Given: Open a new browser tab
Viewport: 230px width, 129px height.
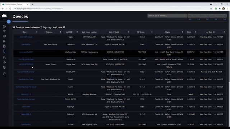Looking at the screenshot, I should (32, 4).
